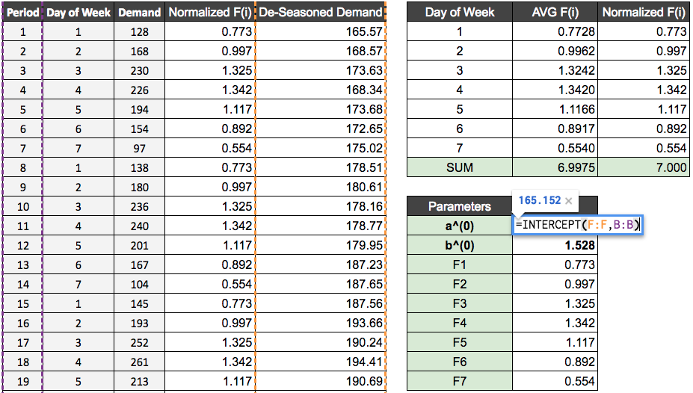Screen dimensions: 693x393
Task: Select the AVG F(i) sum value 6.9975
Action: pos(555,167)
